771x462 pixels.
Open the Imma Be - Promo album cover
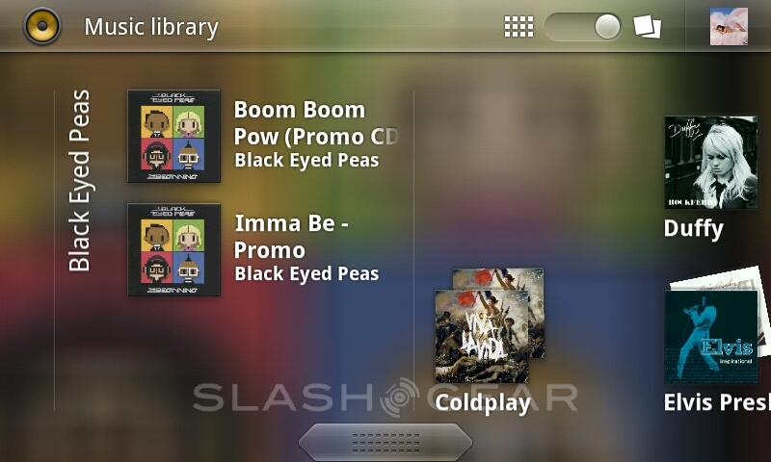(173, 249)
